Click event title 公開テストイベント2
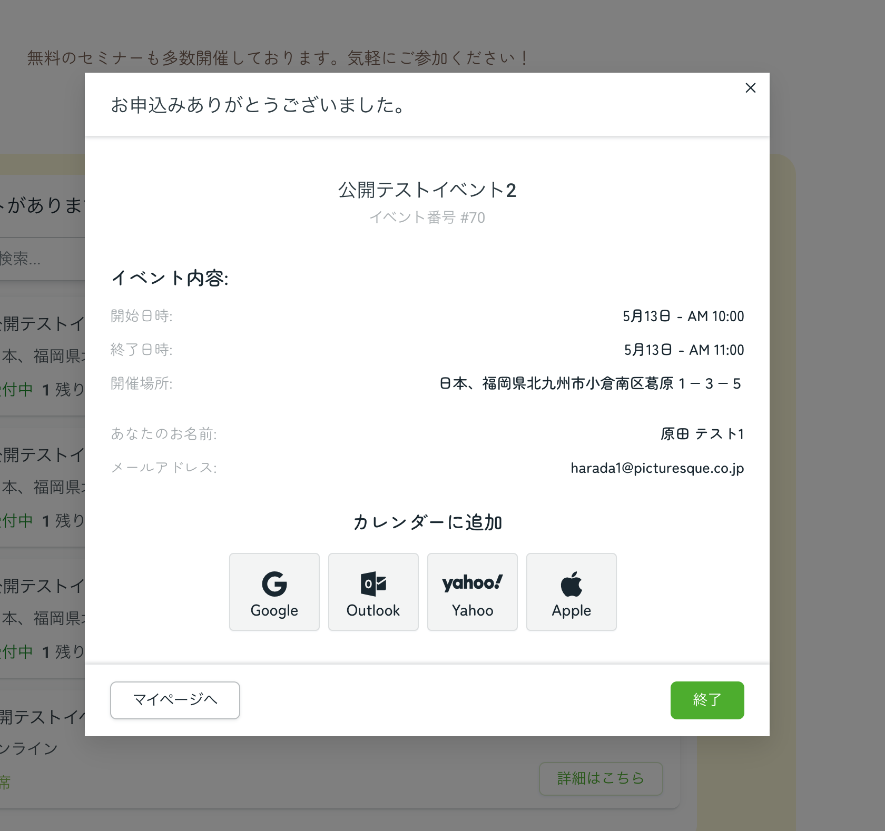 pos(427,190)
